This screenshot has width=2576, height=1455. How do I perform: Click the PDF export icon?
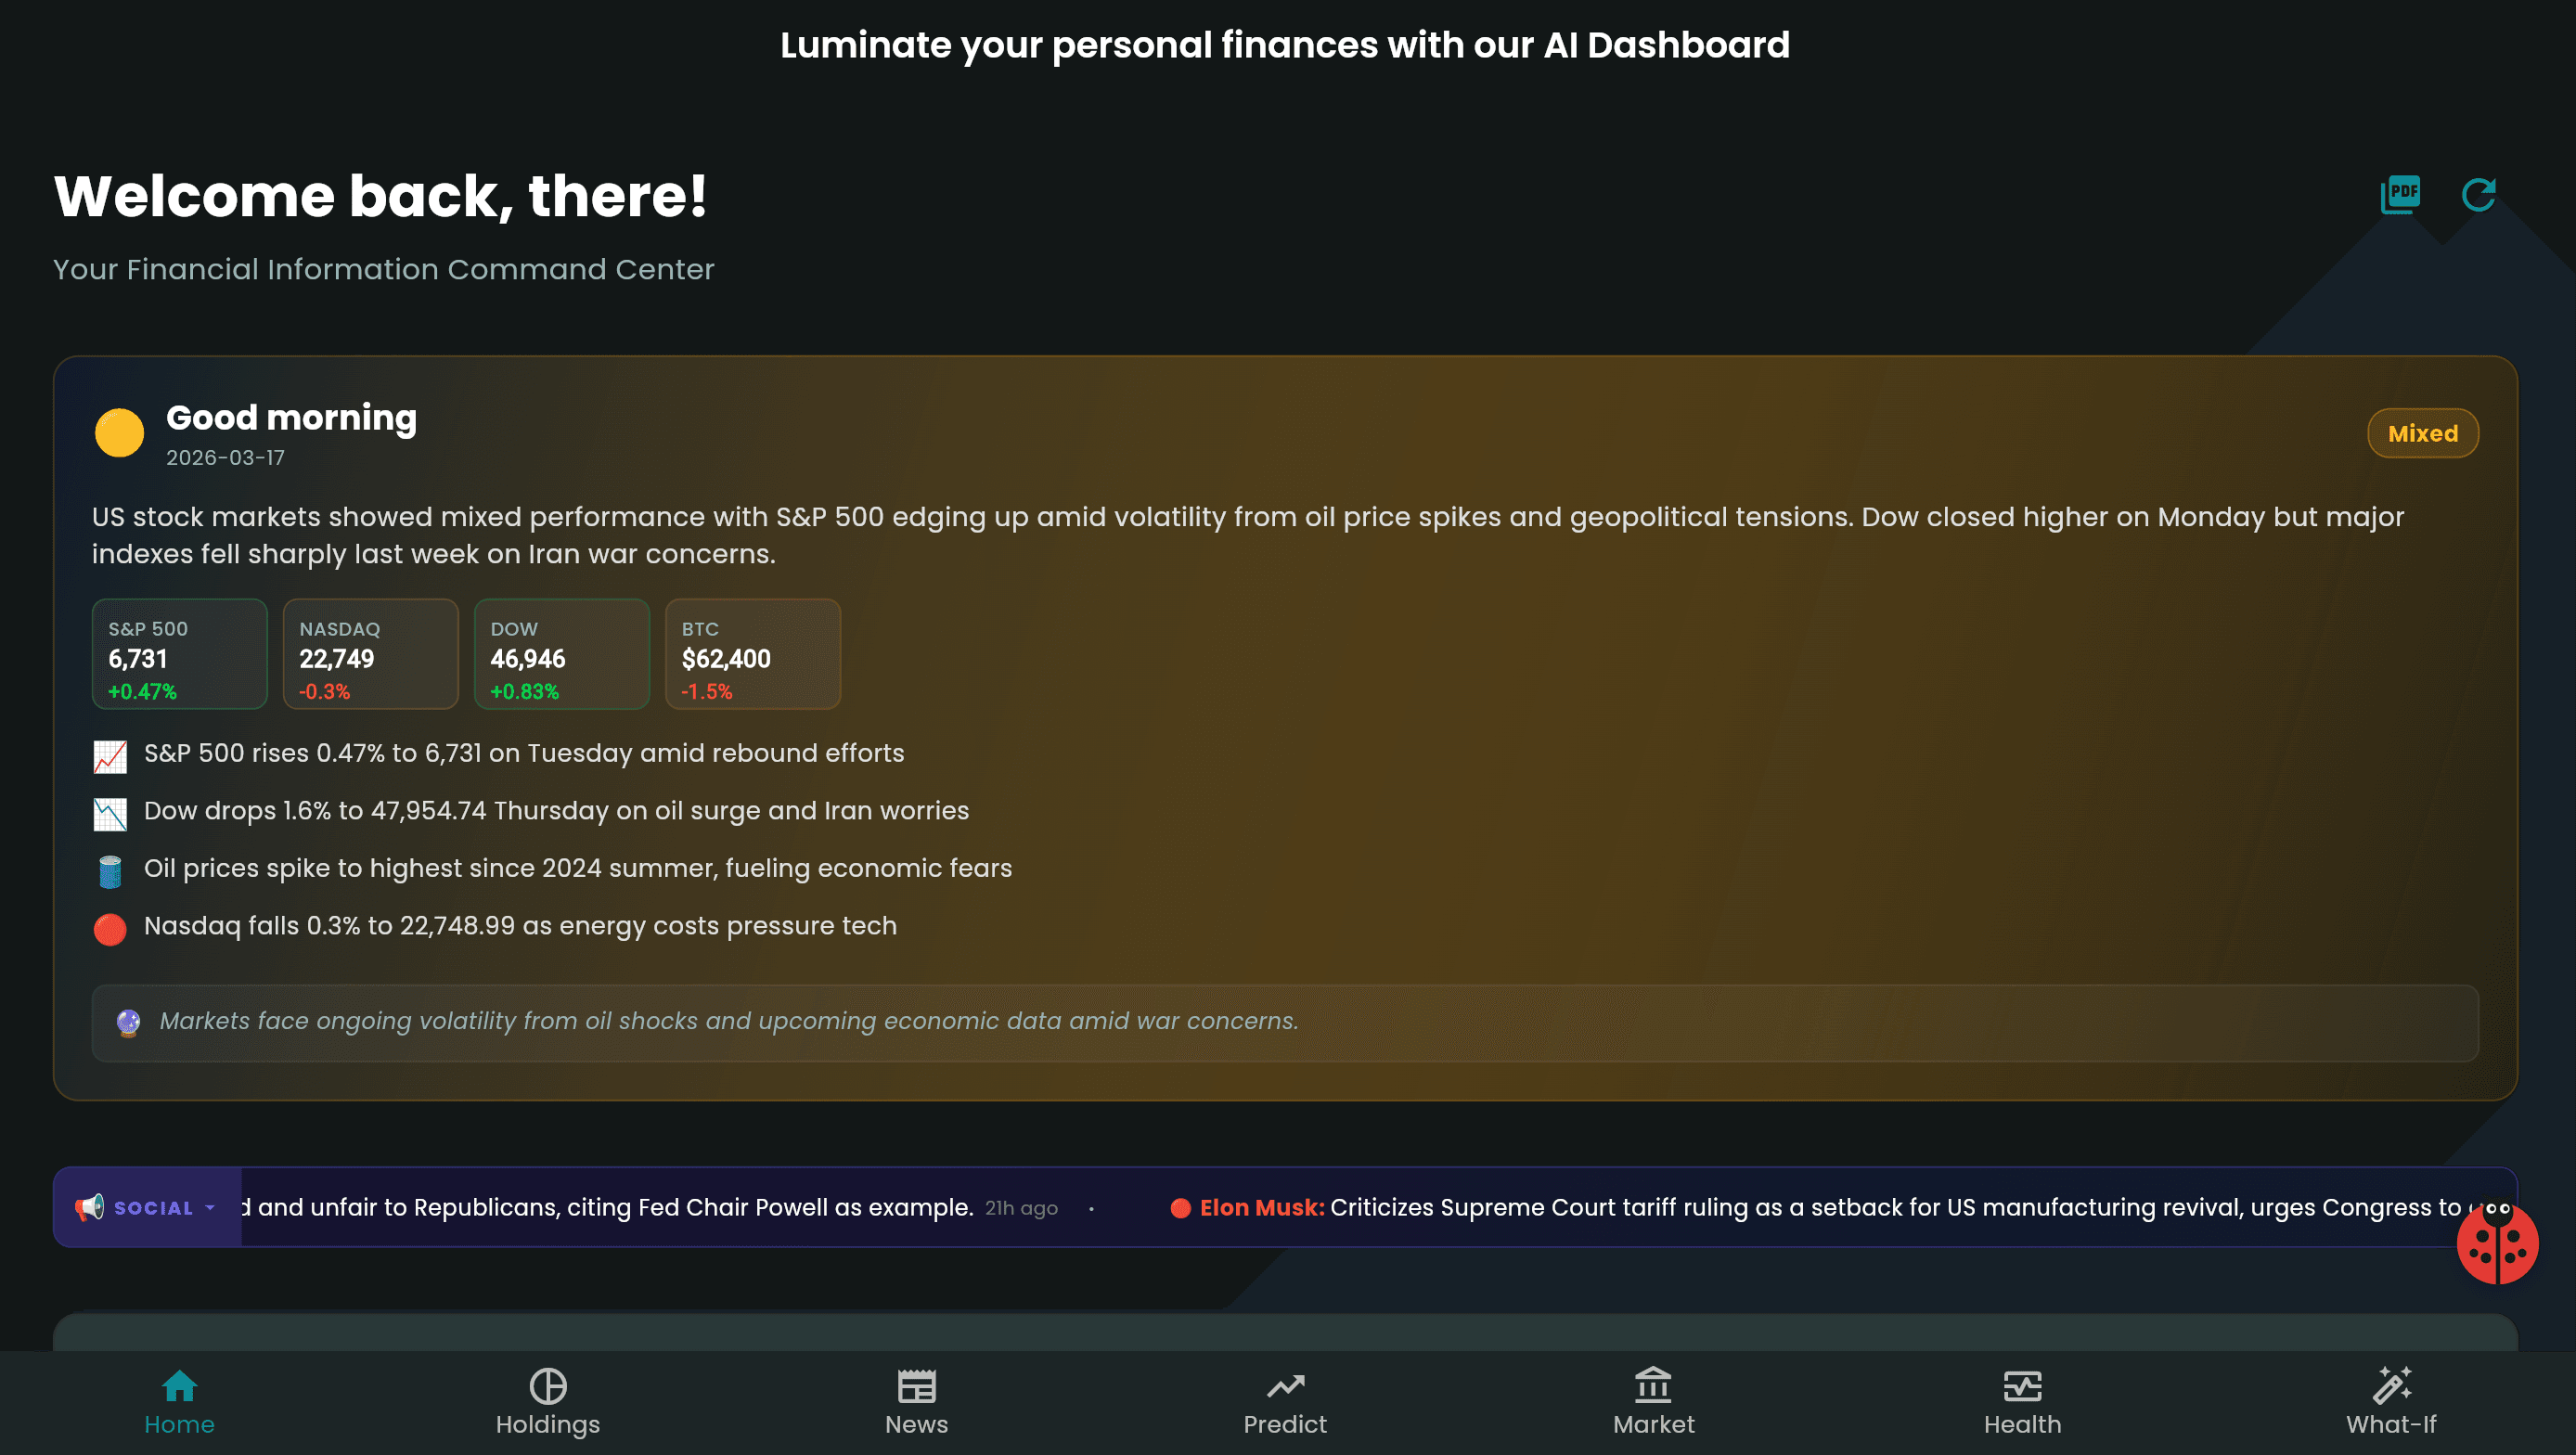(2400, 194)
